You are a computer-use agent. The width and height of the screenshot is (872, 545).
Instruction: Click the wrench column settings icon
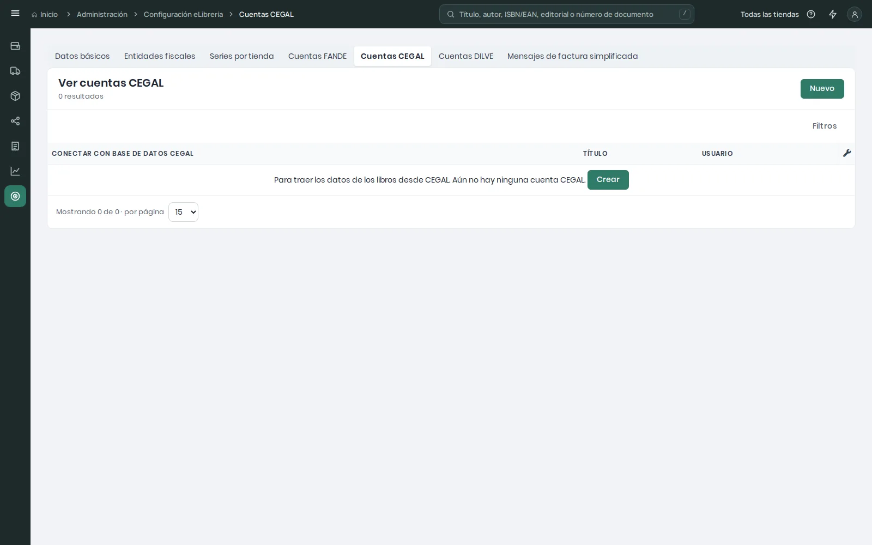pos(847,153)
